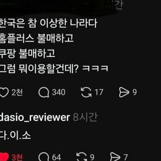The width and height of the screenshot is (161, 161).
Task: Unlike the dasio_reviewer reply via red heart
Action: pyautogui.click(x=4, y=157)
